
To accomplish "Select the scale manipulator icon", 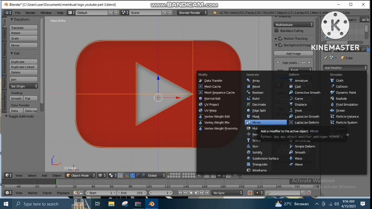I will click(x=143, y=175).
